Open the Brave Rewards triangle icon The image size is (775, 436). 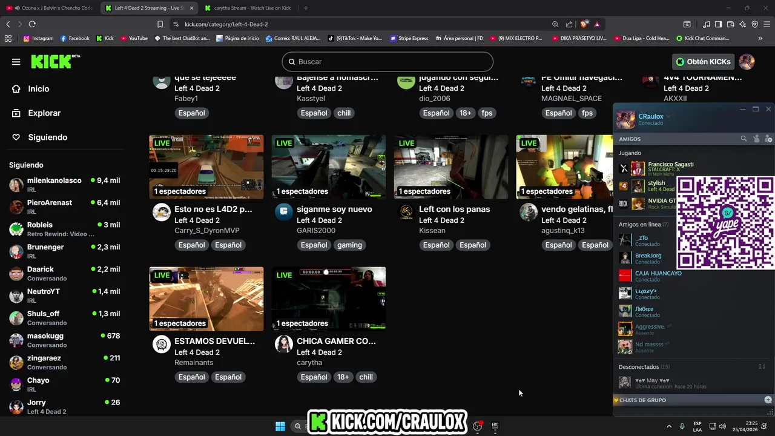click(x=597, y=24)
